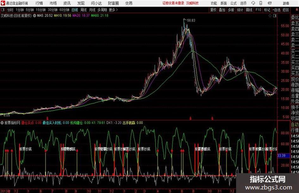Click the 复权 toolbar button
Viewport: 299px width, 193px height.
[x=213, y=10]
